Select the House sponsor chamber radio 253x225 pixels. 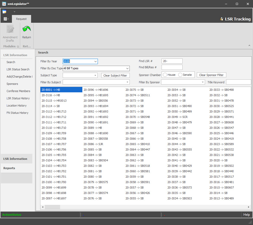point(165,75)
